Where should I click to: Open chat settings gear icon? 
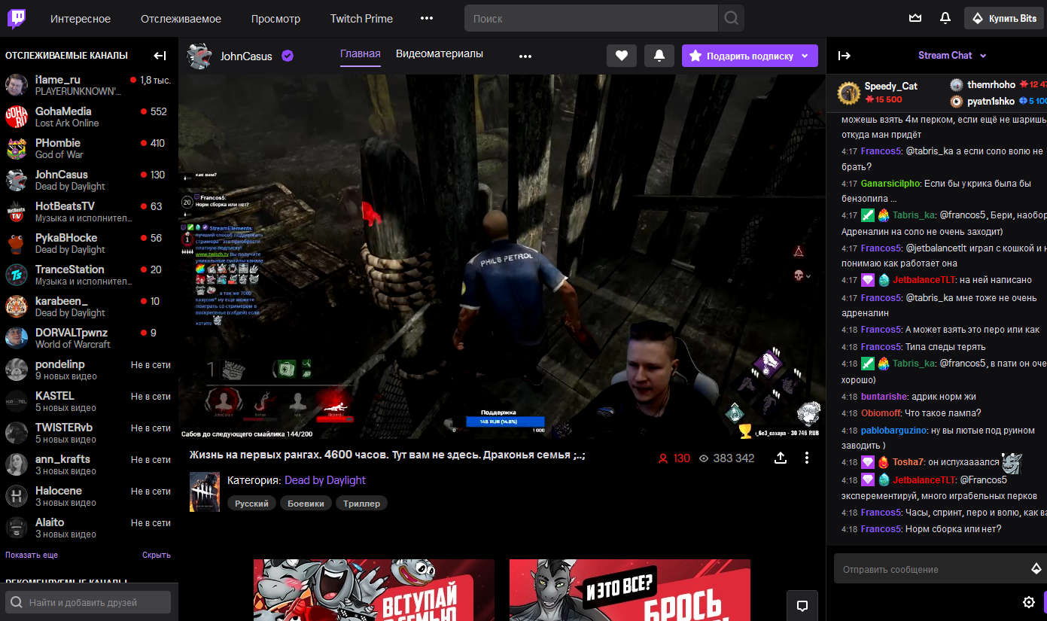coord(1029,602)
